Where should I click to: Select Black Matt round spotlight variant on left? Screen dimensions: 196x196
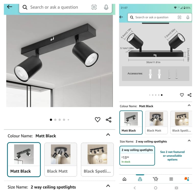tap(61, 160)
